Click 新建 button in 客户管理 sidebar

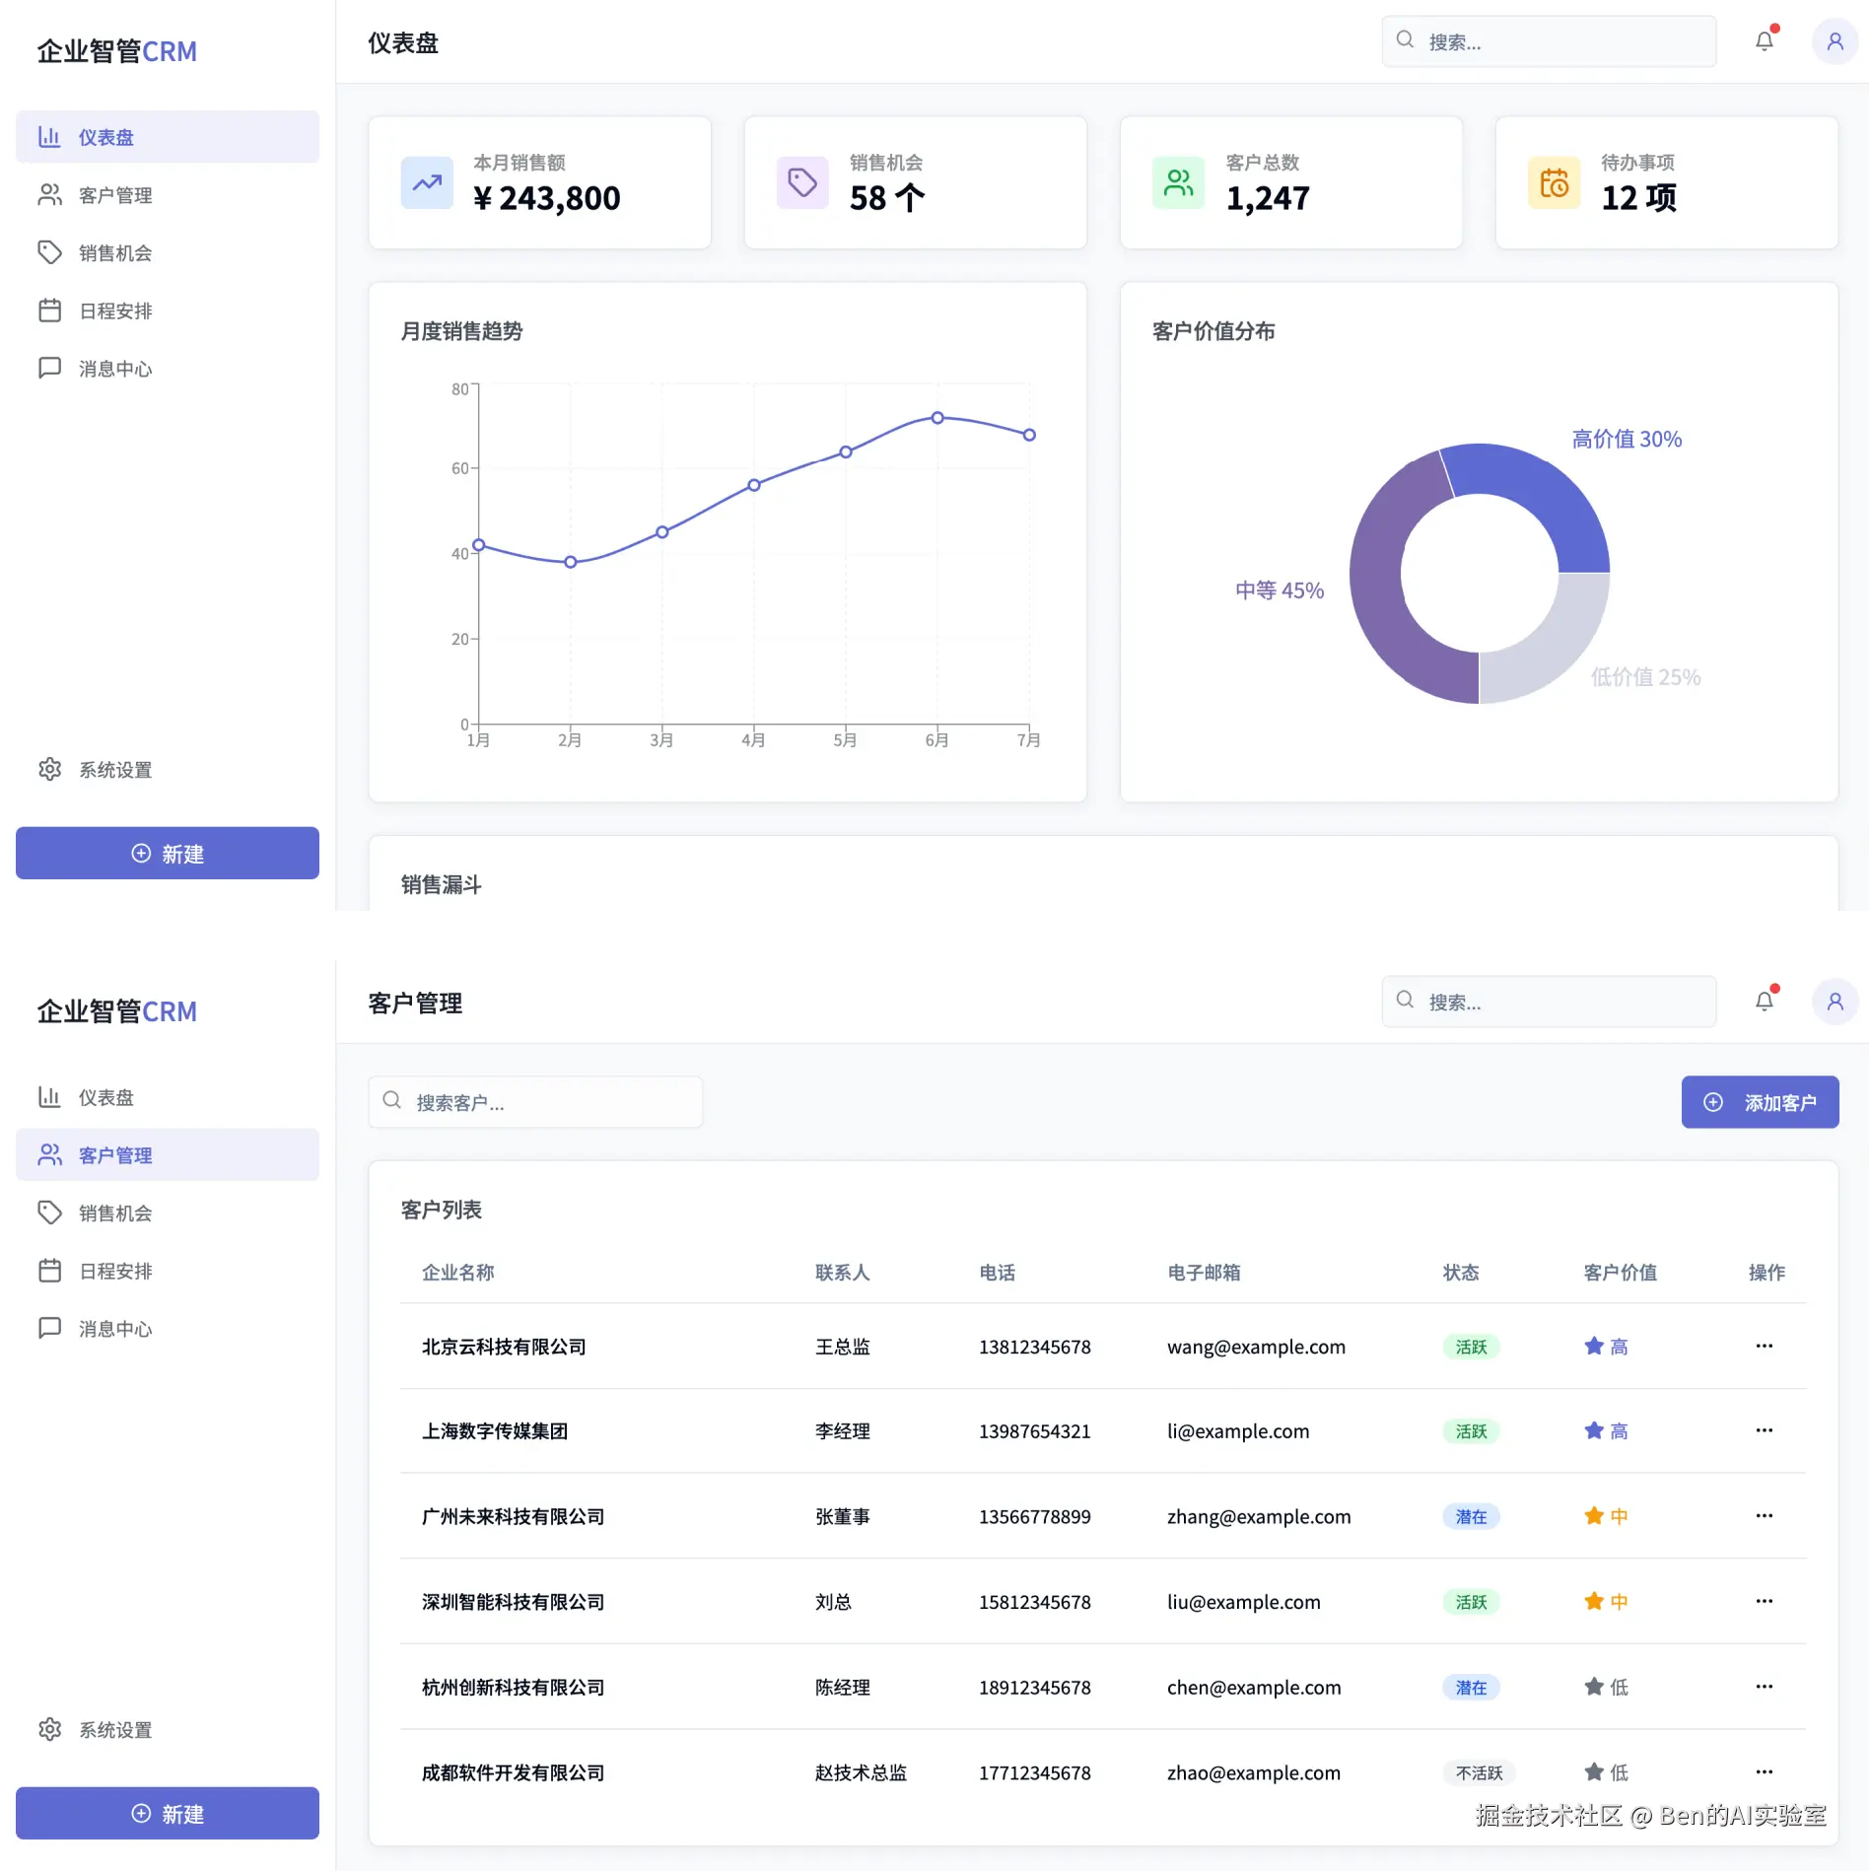tap(168, 1813)
